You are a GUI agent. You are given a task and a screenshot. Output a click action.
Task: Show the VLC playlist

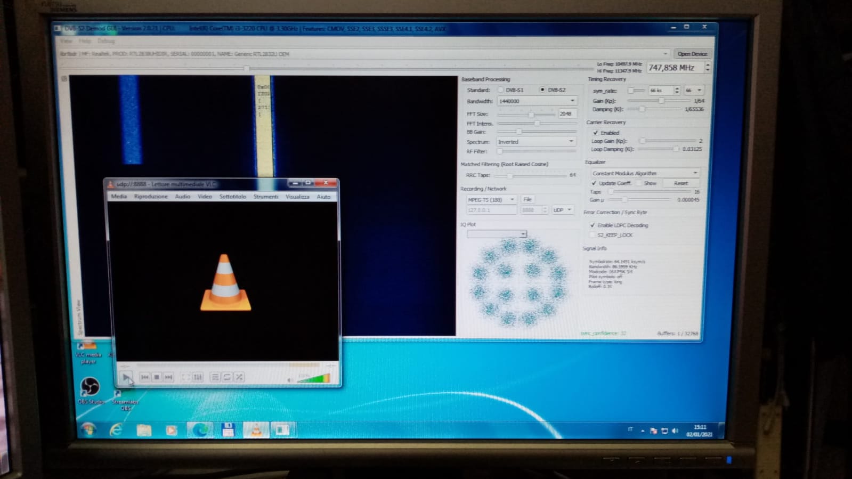[215, 377]
